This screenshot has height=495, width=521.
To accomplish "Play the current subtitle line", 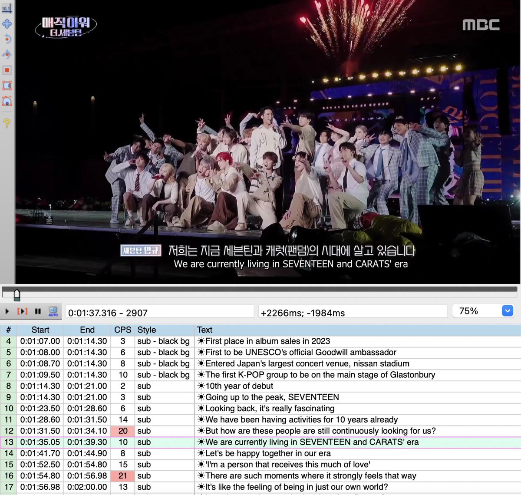I will pos(22,311).
